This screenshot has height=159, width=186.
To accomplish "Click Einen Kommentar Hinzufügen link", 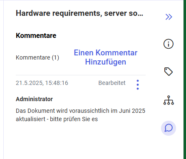I will coord(106,57).
